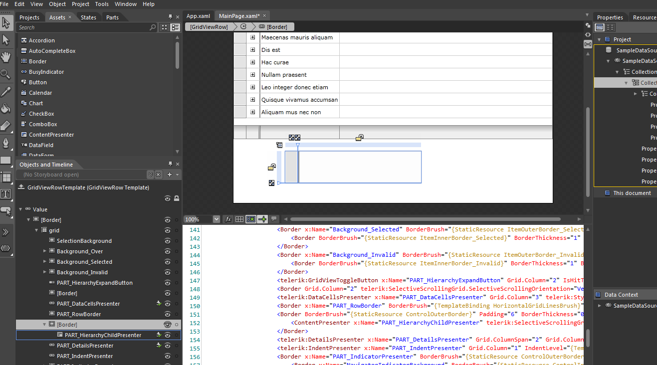Toggle show grid button in artboard bar
The width and height of the screenshot is (657, 365).
[x=239, y=219]
